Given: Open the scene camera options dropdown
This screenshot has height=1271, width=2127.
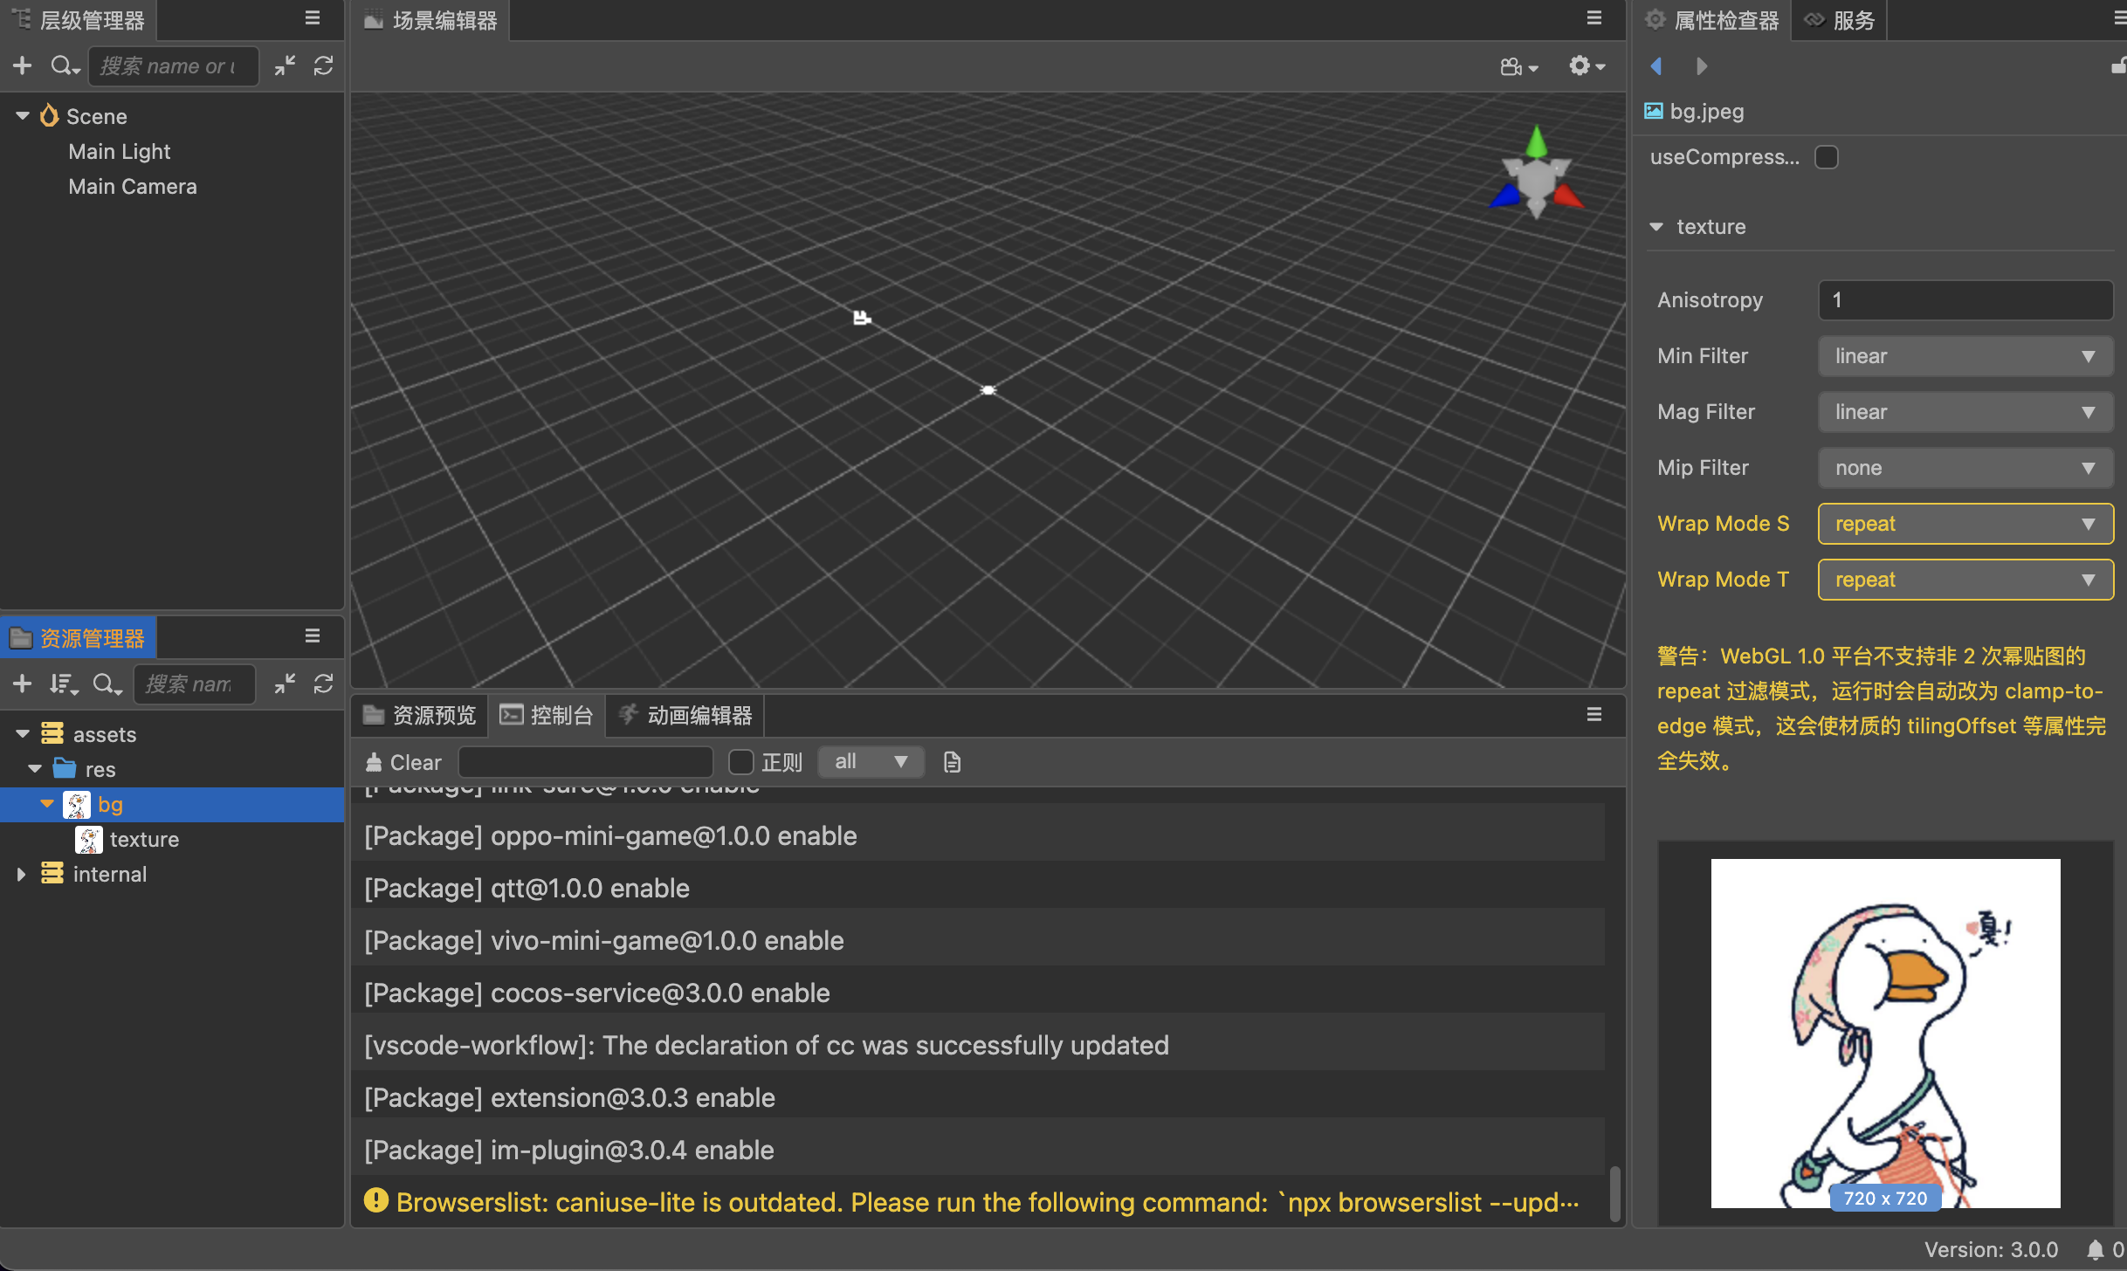Looking at the screenshot, I should [x=1519, y=66].
